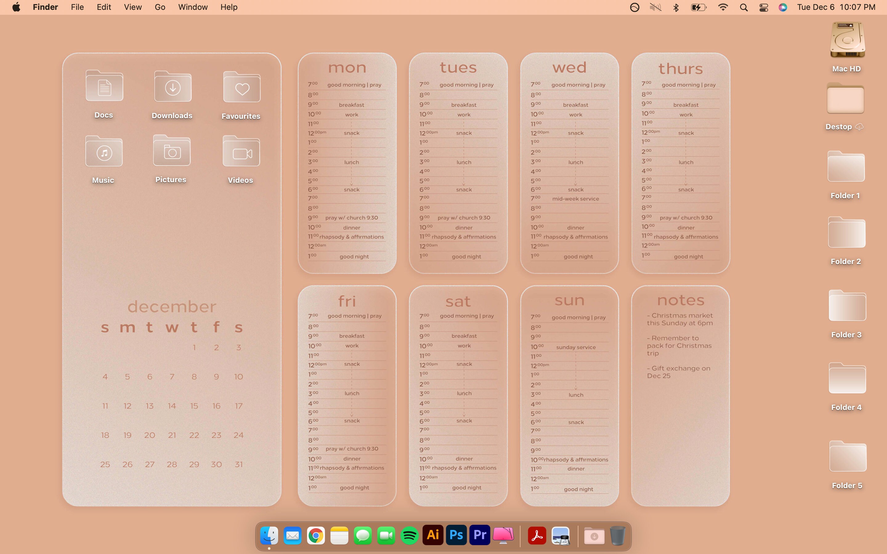This screenshot has width=887, height=554.
Task: Open the Window menu in Finder
Action: coord(193,7)
